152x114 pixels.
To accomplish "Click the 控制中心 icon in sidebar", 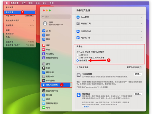I will pyautogui.click(x=44, y=76).
